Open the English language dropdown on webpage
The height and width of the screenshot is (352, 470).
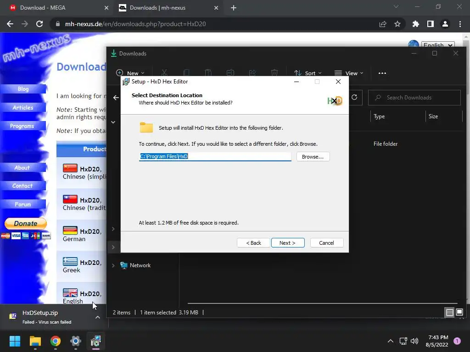437,45
